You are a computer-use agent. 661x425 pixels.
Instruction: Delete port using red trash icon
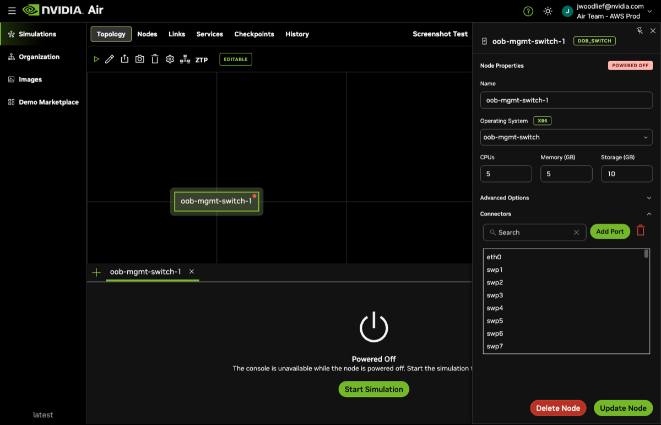click(641, 231)
